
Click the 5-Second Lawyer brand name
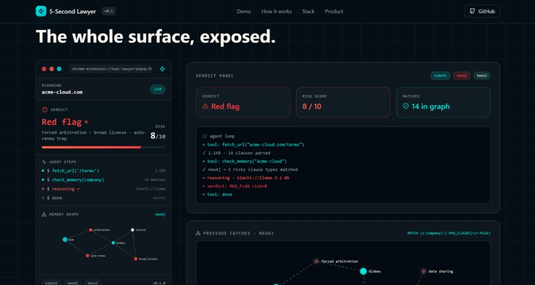click(x=72, y=11)
